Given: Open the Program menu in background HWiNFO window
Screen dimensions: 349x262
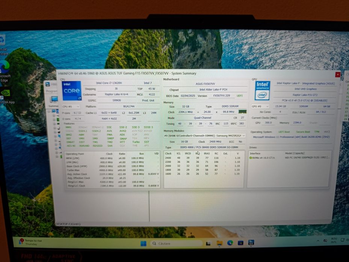Looking at the screenshot, I should tap(51, 91).
